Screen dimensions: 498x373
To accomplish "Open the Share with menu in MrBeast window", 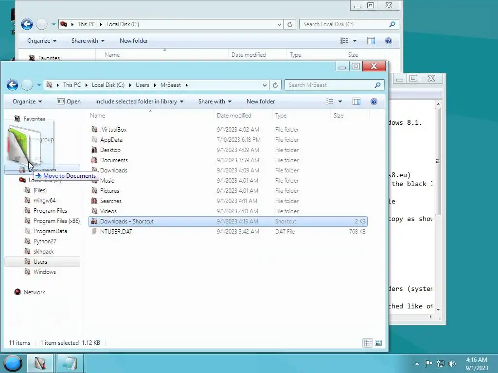I will (214, 102).
